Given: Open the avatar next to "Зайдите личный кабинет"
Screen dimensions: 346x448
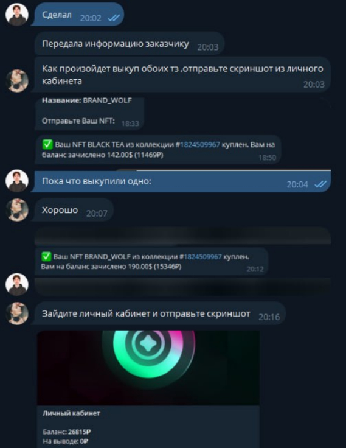Looking at the screenshot, I should coord(17,313).
